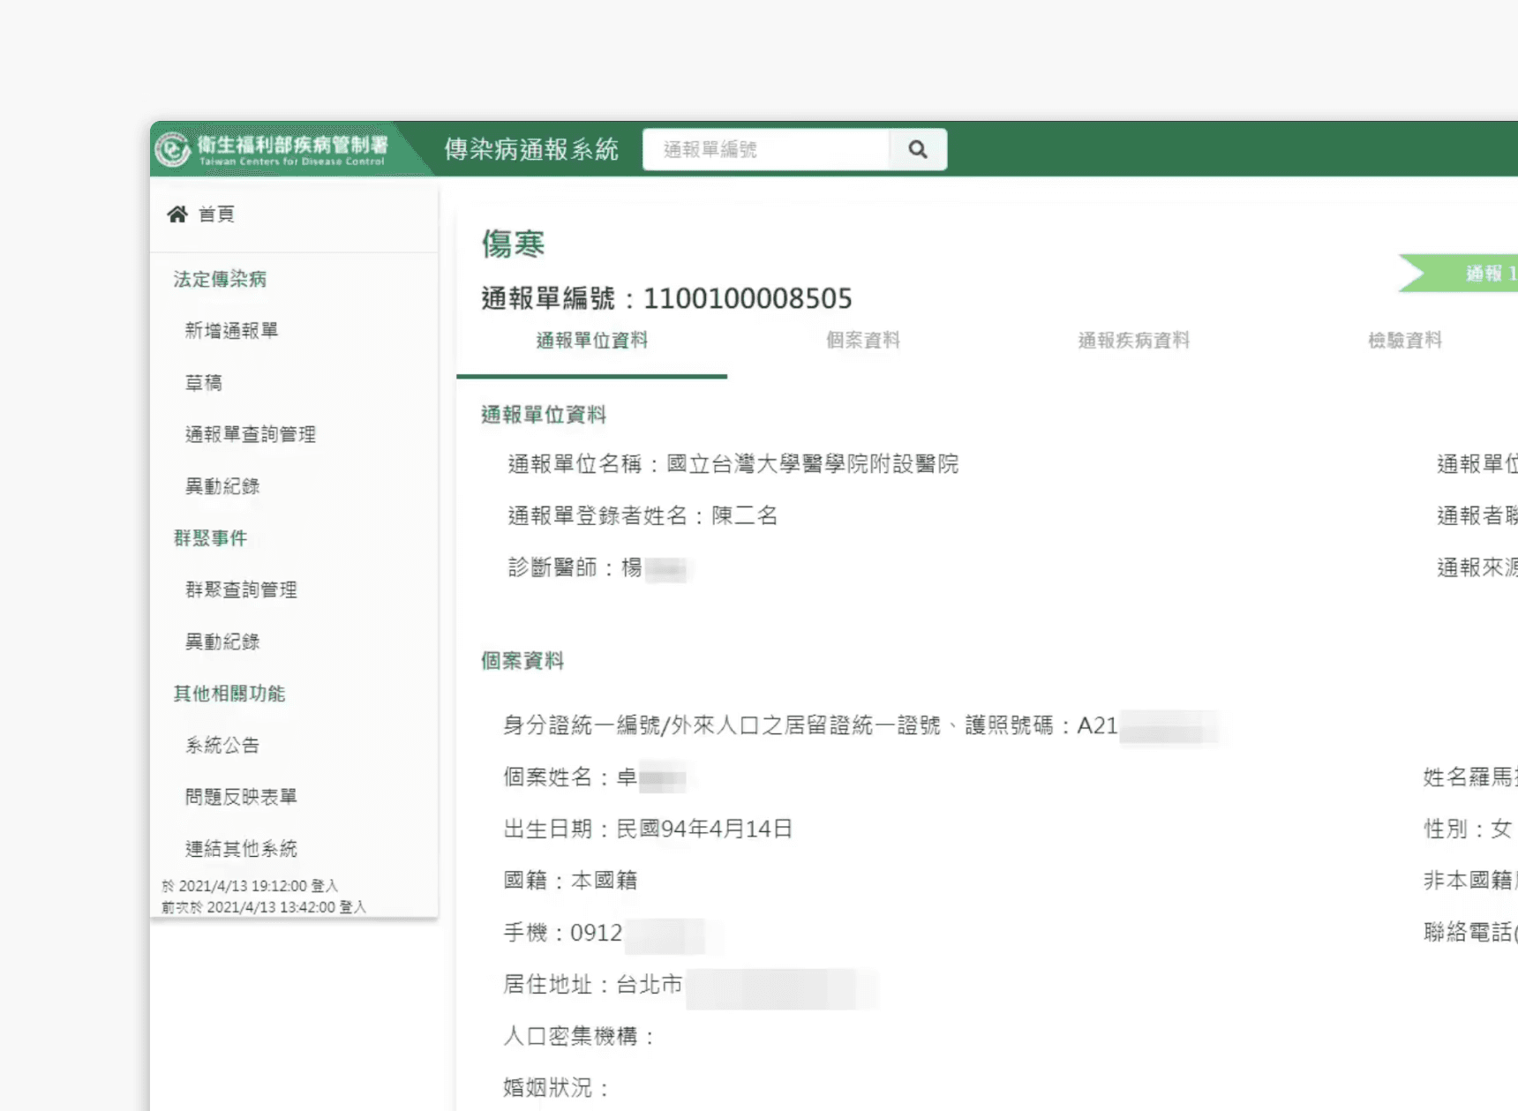This screenshot has height=1111, width=1518.
Task: Click the 傷寒 disease title
Action: coord(513,244)
